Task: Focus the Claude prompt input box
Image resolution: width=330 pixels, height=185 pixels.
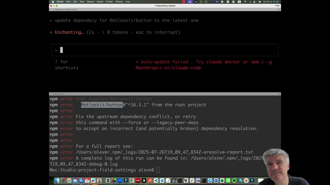Action: point(165,50)
